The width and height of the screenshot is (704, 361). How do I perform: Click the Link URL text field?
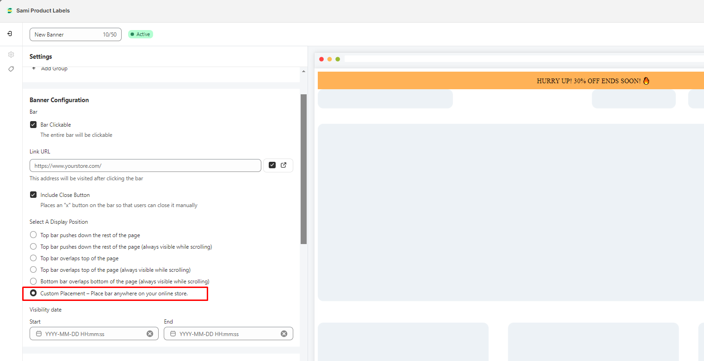tap(145, 165)
